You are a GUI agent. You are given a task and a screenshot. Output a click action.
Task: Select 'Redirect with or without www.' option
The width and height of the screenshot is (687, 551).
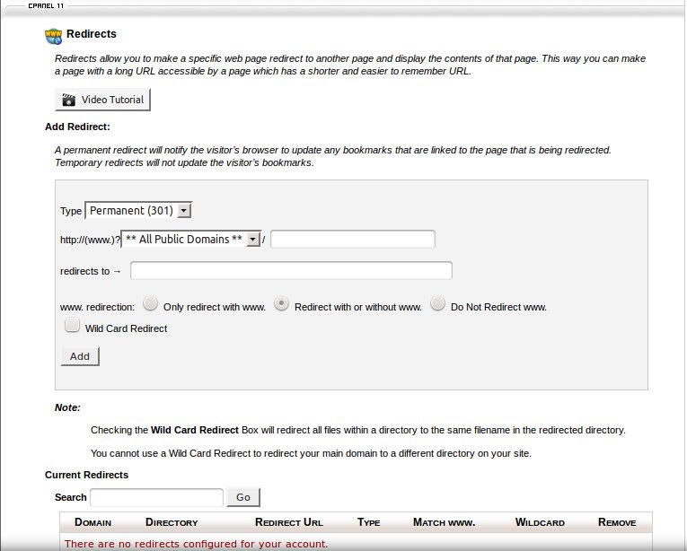pos(281,304)
